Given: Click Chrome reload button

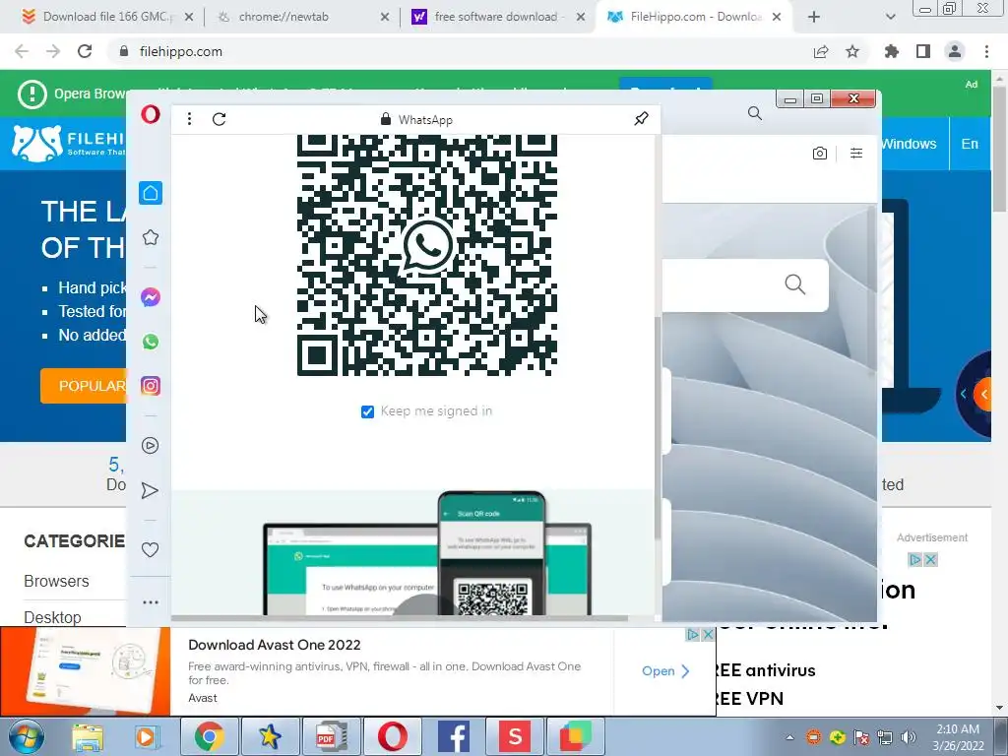Looking at the screenshot, I should point(85,51).
